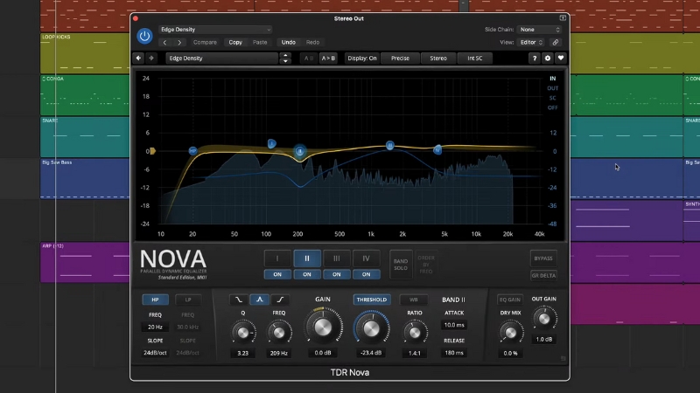Select low shelf filter shape
This screenshot has width=700, height=393.
(239, 300)
